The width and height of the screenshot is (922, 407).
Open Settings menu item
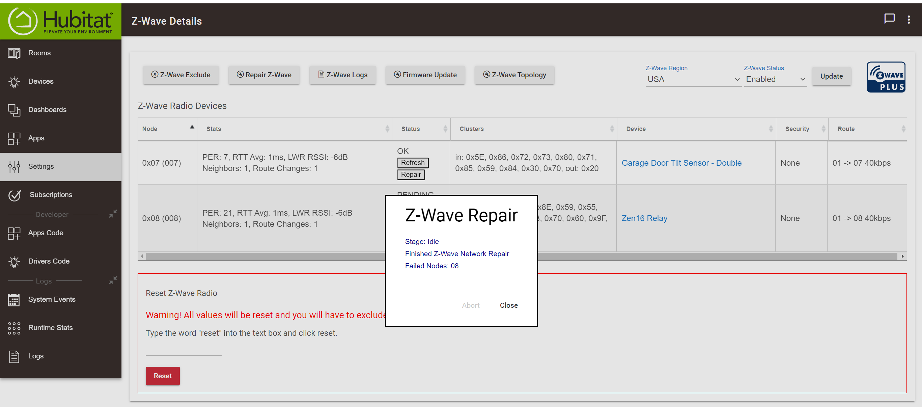pos(60,166)
